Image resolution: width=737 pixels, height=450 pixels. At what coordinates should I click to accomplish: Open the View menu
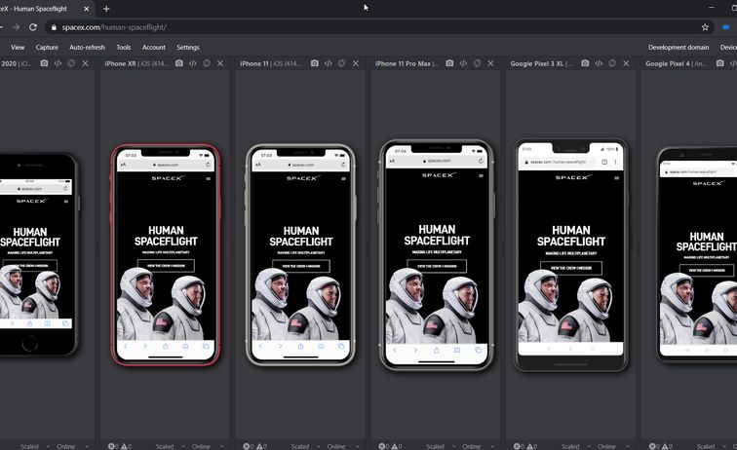click(x=18, y=47)
